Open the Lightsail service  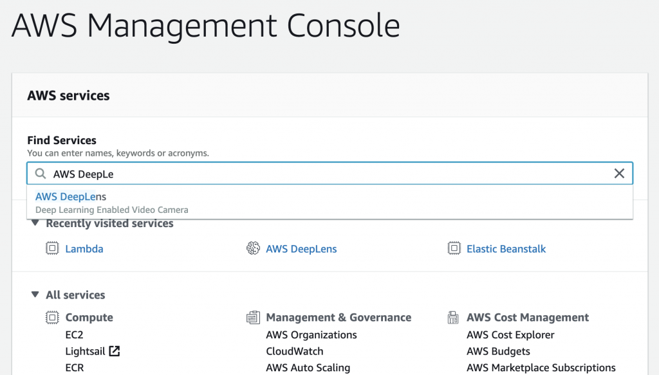click(x=85, y=351)
